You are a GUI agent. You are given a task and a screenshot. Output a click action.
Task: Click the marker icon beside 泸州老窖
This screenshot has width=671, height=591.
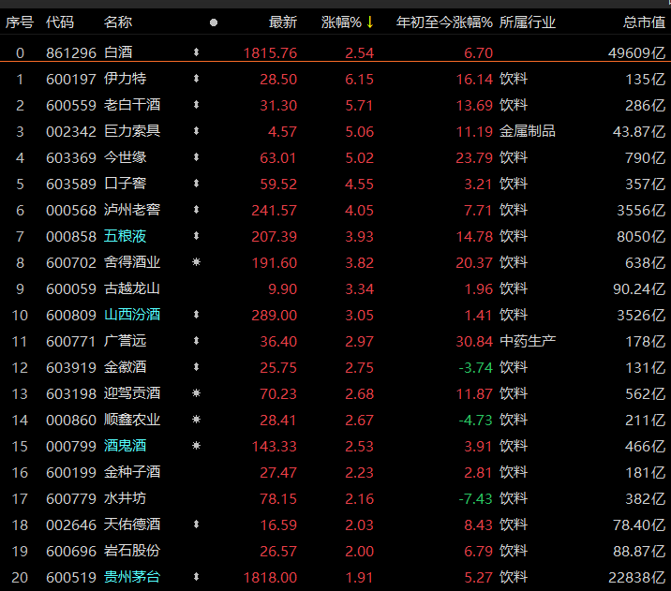tap(196, 210)
